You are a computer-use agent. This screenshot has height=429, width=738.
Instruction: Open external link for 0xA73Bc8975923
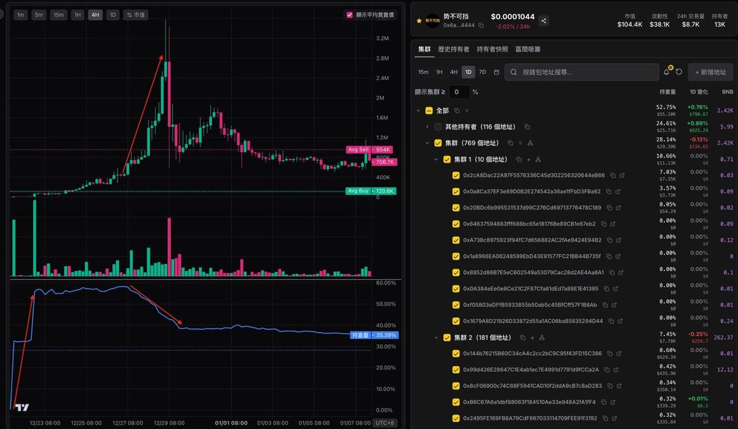coord(619,240)
